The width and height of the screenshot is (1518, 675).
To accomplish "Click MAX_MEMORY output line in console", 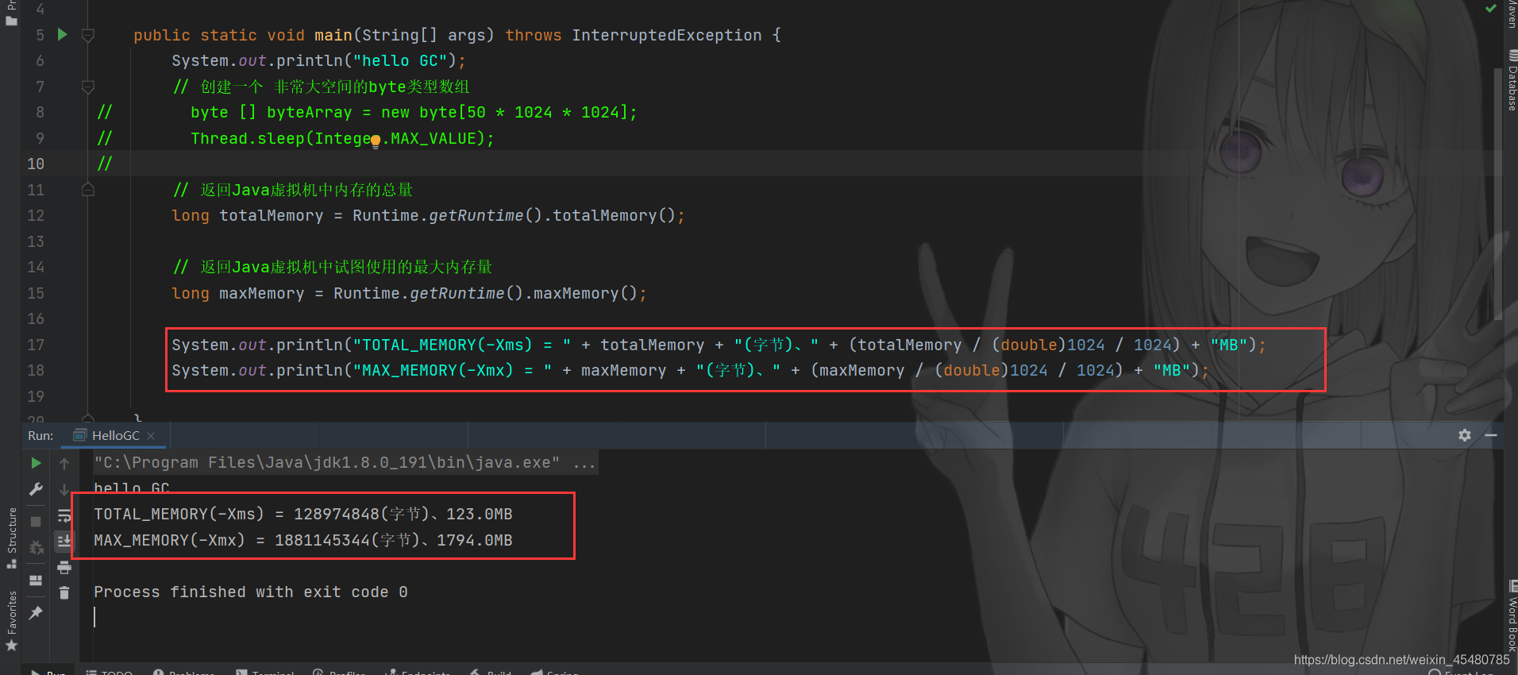I will (303, 540).
